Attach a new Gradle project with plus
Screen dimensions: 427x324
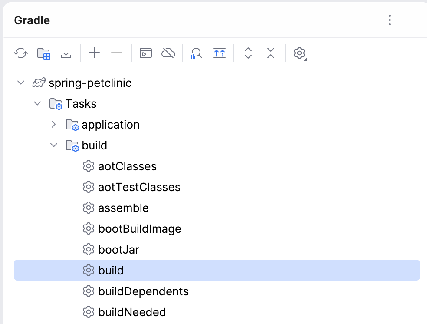tap(94, 53)
